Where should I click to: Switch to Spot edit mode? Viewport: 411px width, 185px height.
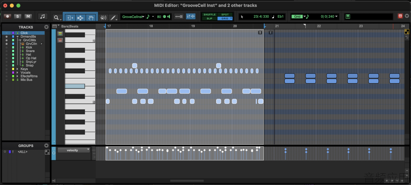click(225, 15)
